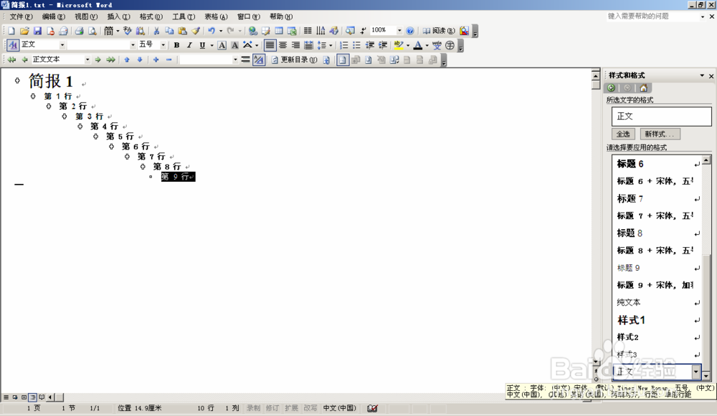
Task: Open the Edit menu
Action: click(54, 16)
